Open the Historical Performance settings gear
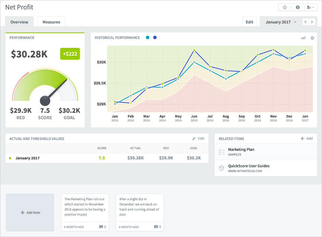 click(312, 38)
